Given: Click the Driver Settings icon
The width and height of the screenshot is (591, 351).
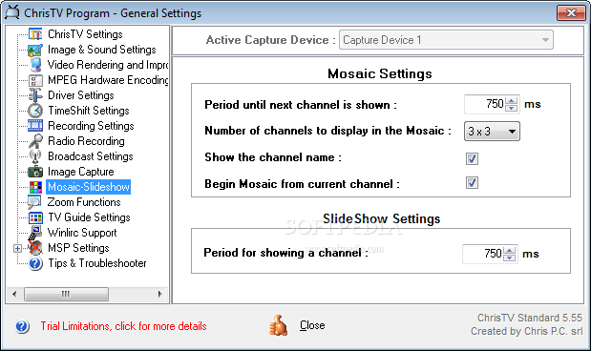Looking at the screenshot, I should point(35,95).
